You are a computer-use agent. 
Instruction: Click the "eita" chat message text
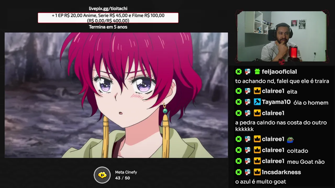tap(292, 92)
